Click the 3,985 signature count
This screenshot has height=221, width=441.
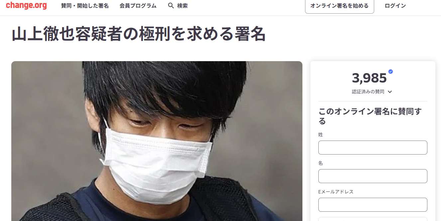pyautogui.click(x=369, y=78)
